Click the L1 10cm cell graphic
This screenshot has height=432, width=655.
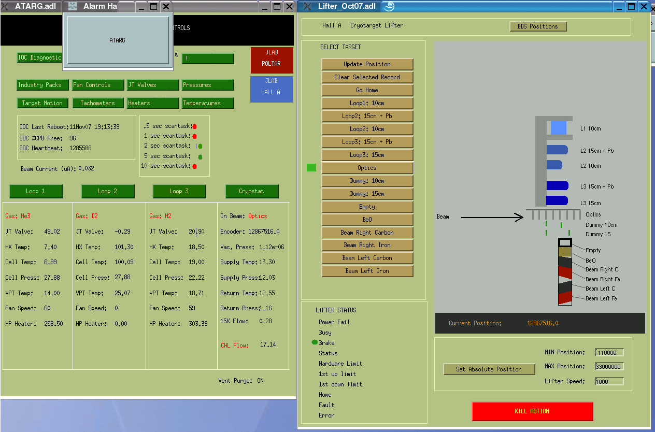[558, 128]
